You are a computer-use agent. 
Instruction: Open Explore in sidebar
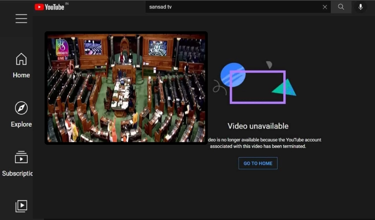click(21, 114)
